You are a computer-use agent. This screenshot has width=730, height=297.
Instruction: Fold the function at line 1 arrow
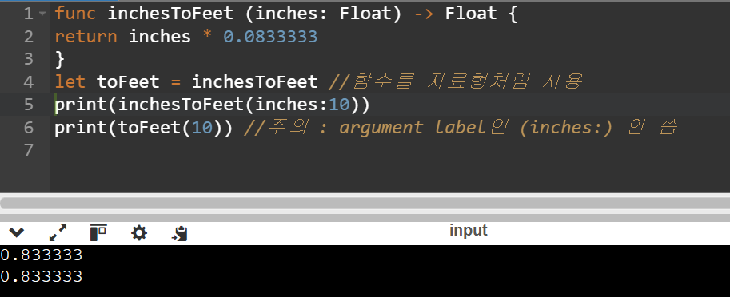click(x=43, y=14)
